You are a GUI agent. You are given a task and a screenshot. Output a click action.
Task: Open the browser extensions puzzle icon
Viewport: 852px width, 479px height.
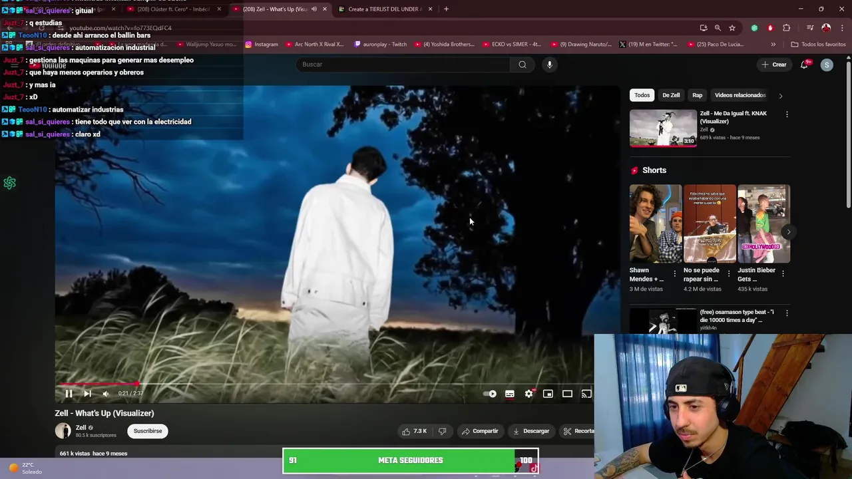787,28
